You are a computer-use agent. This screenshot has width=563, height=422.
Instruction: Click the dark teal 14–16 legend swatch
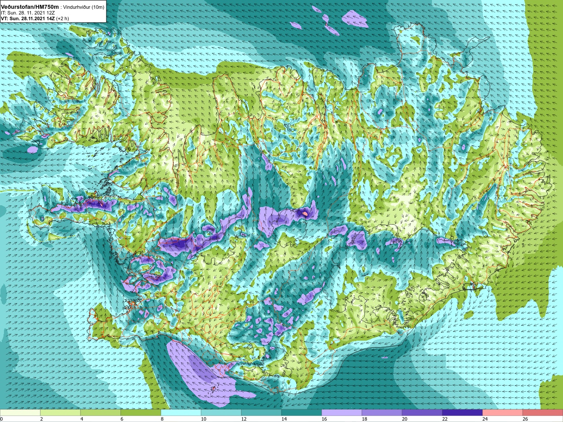302,413
